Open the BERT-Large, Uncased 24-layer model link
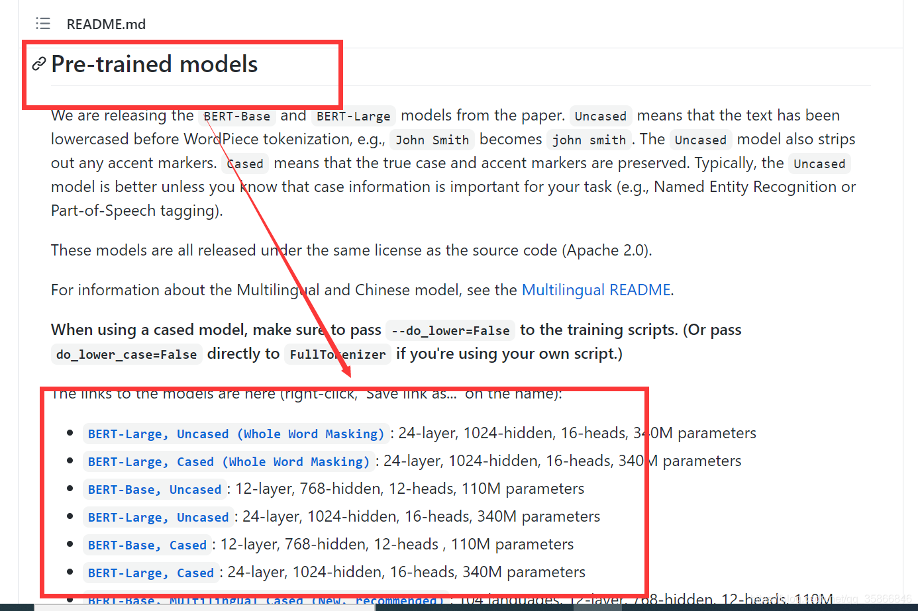918x611 pixels. click(x=158, y=517)
